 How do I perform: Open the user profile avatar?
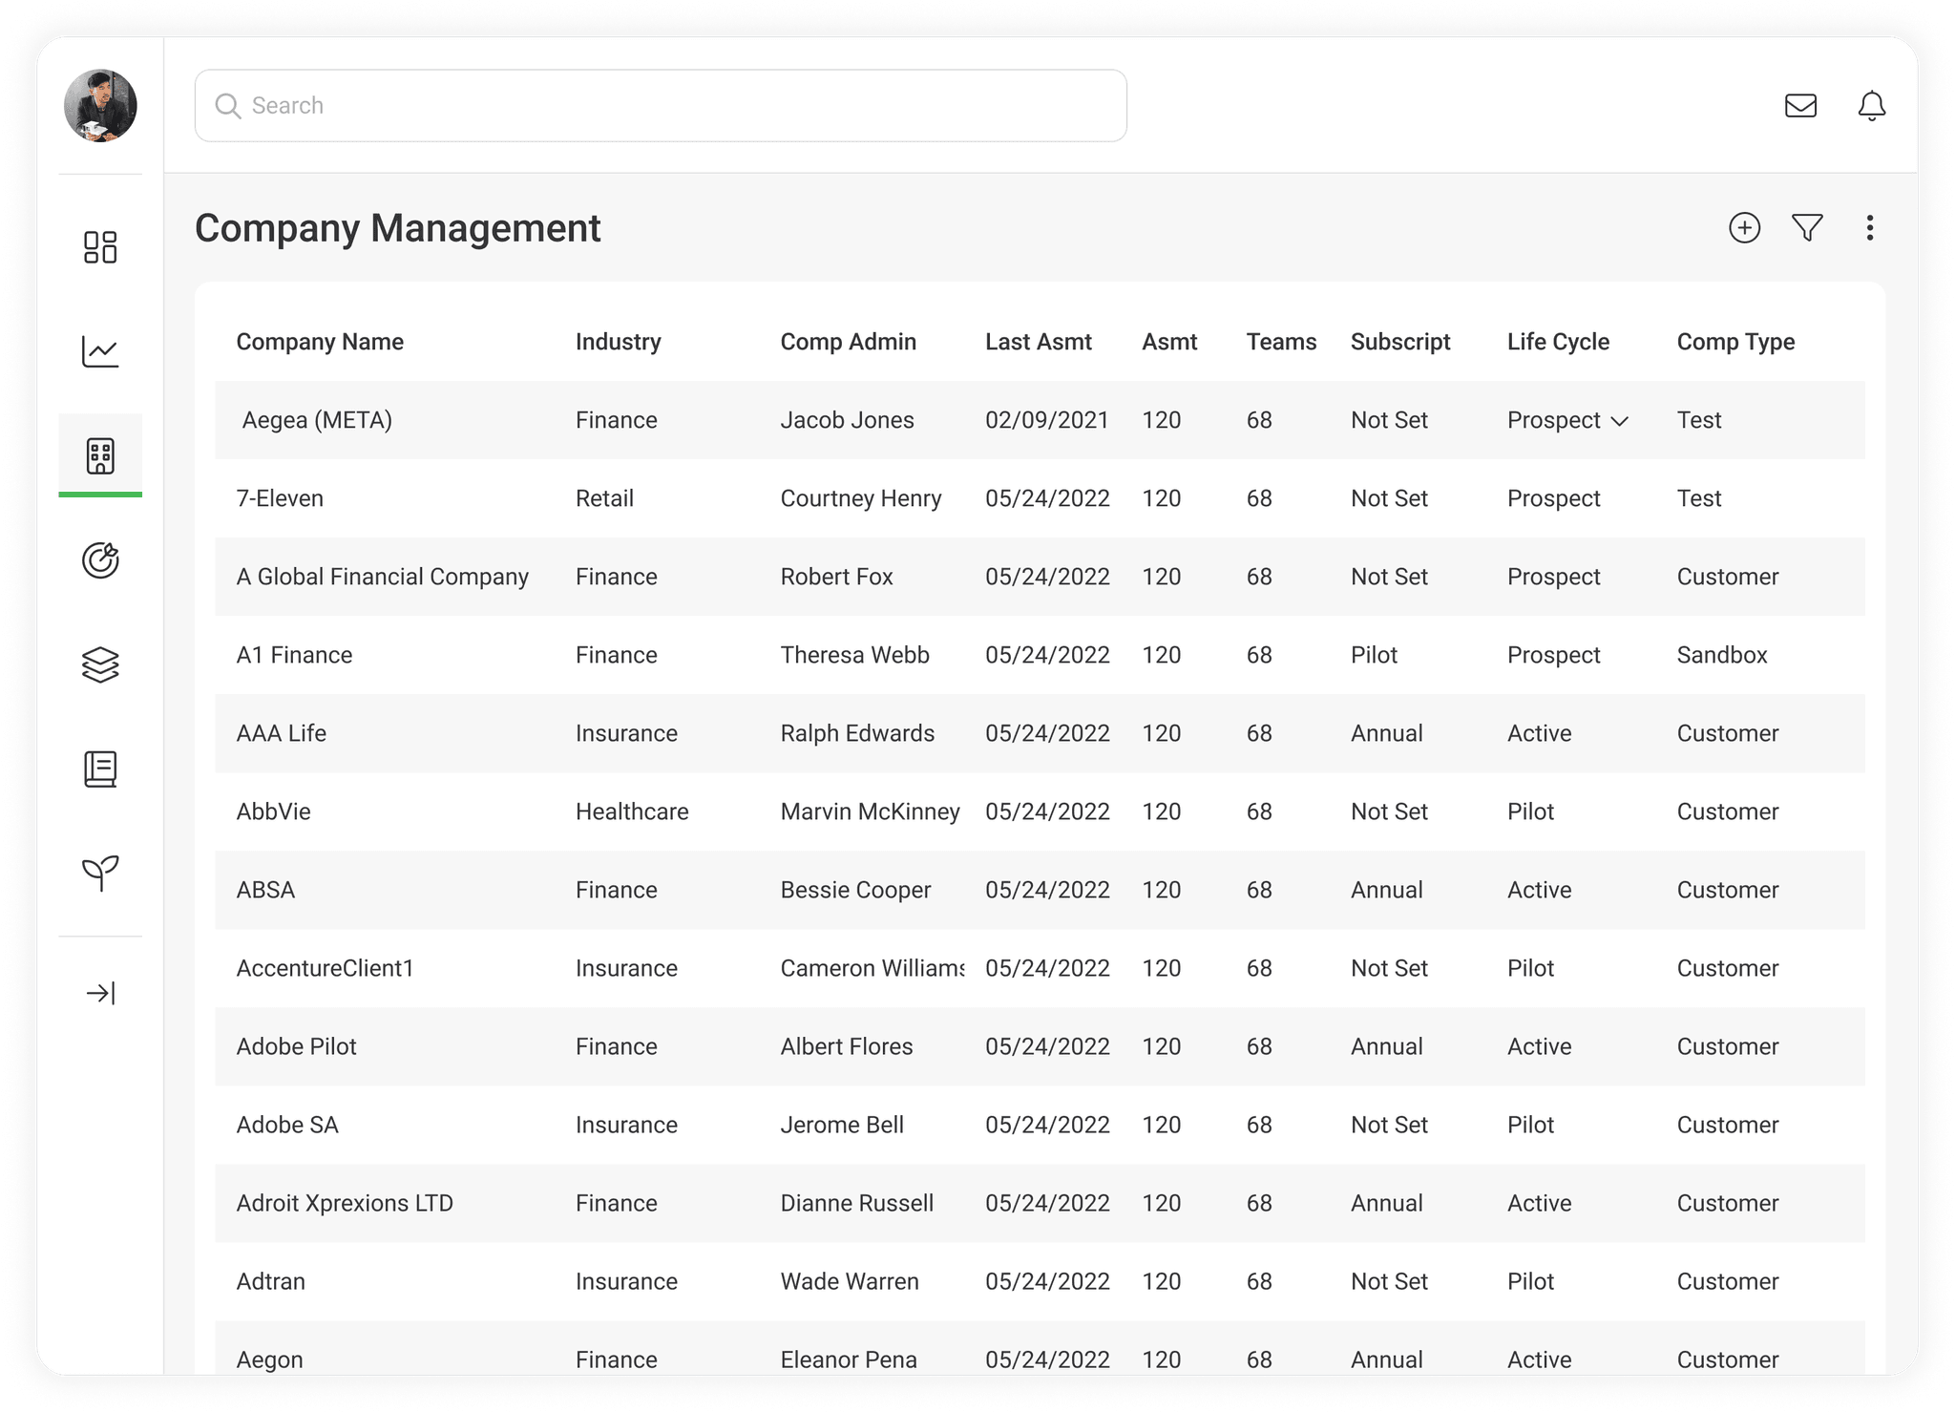click(x=100, y=105)
